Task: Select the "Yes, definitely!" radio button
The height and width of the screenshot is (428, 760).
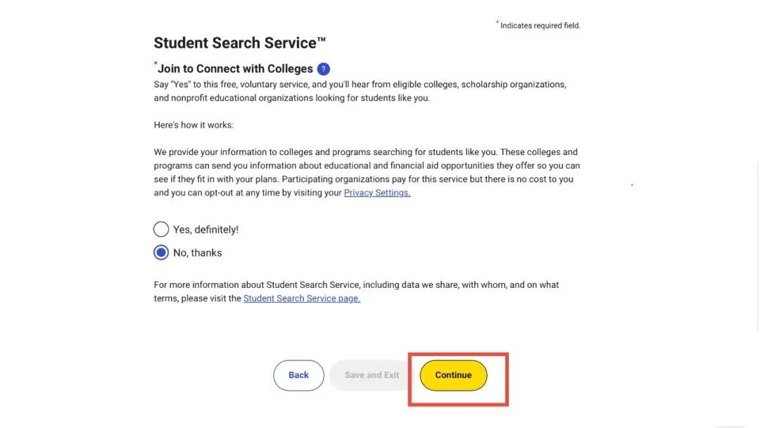Action: coord(161,229)
